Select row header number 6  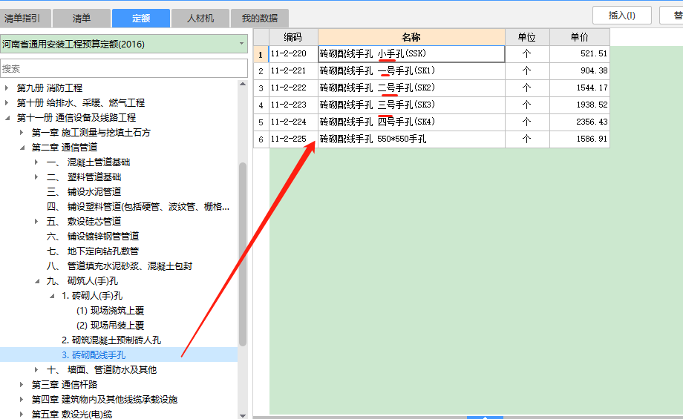(261, 139)
